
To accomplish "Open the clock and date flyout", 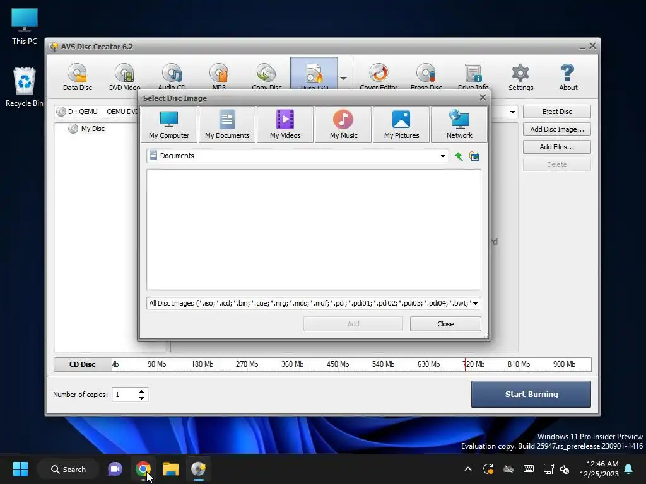I will [x=599, y=469].
